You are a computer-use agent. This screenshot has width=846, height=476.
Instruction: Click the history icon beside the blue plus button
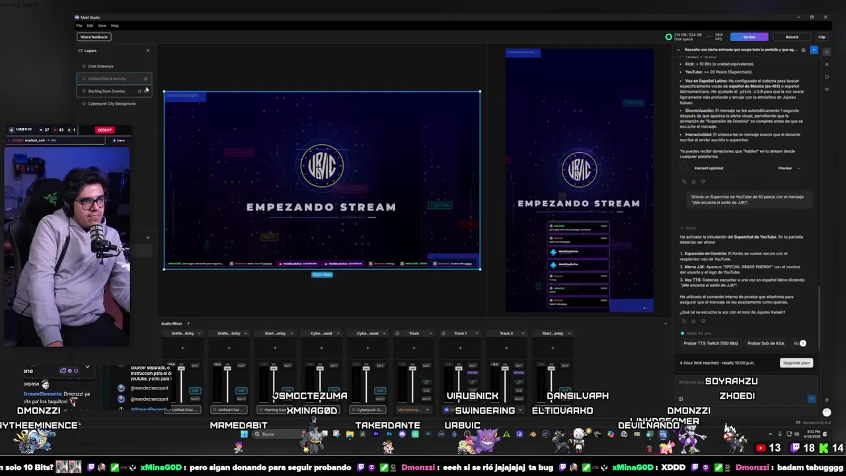(804, 50)
